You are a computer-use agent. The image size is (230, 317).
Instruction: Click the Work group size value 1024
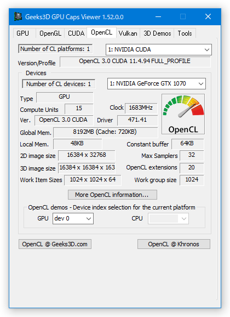192,180
